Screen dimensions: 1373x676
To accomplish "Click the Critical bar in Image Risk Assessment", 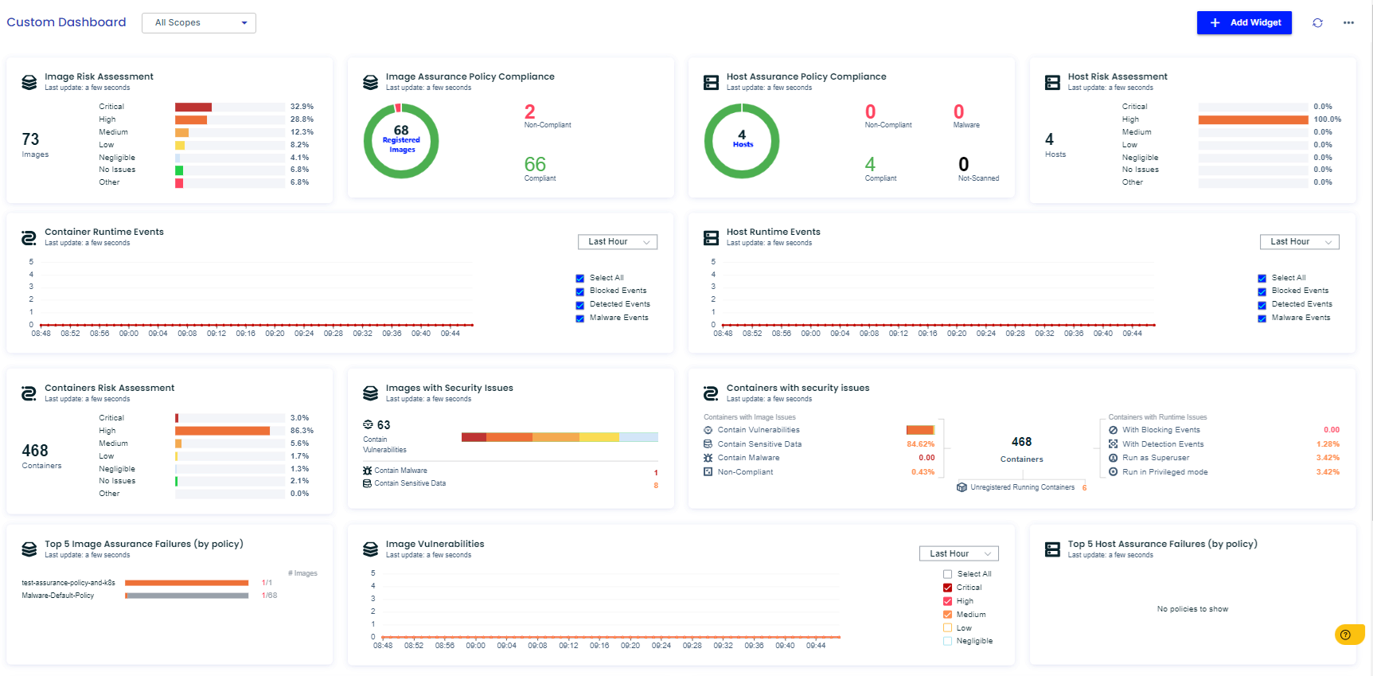I will click(x=193, y=107).
